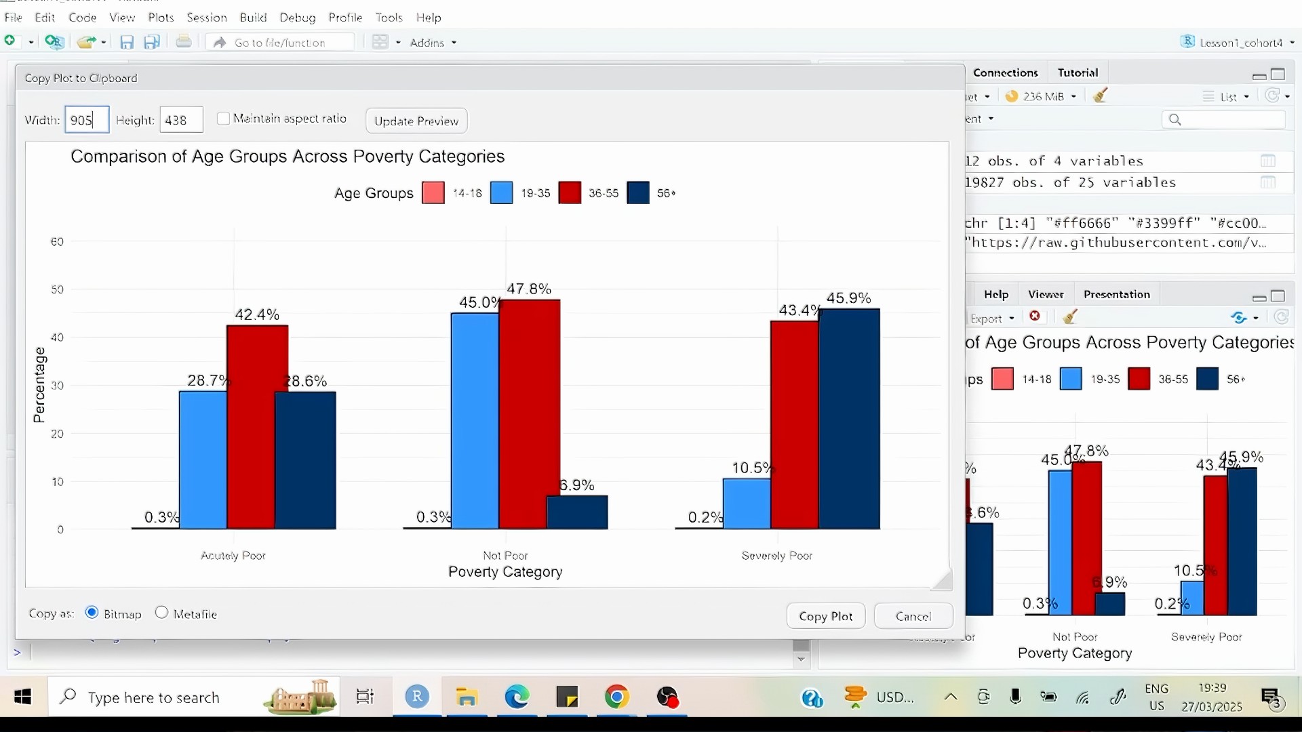The height and width of the screenshot is (732, 1302).
Task: Click the Height input field
Action: point(181,120)
